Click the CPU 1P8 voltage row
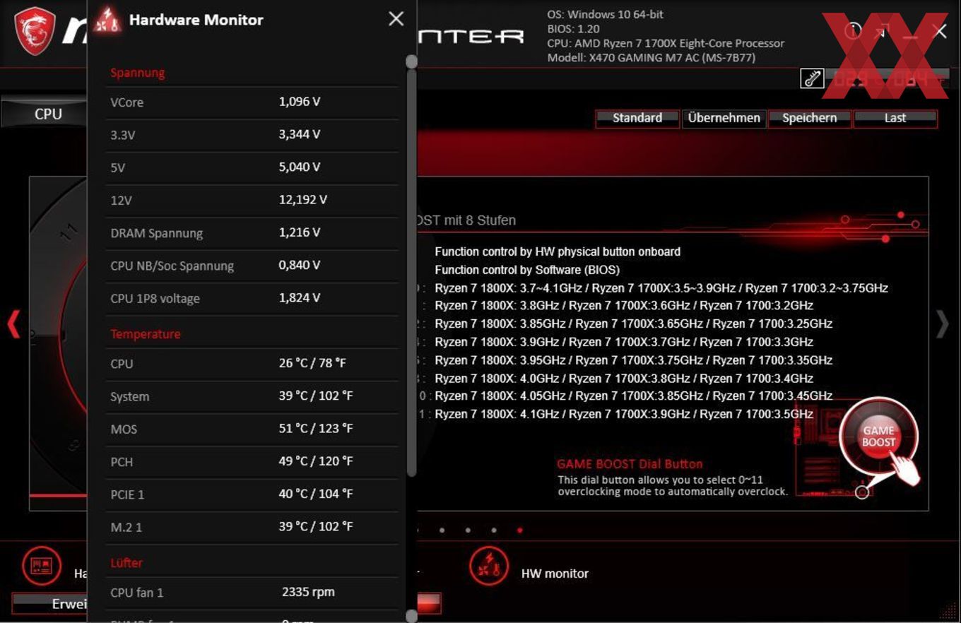Screen dimensions: 961x623 [x=252, y=298]
